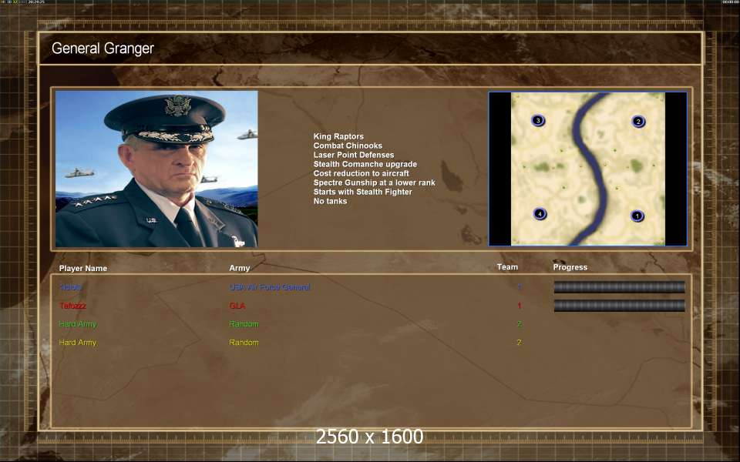Select the green Hard Army player name

click(77, 324)
